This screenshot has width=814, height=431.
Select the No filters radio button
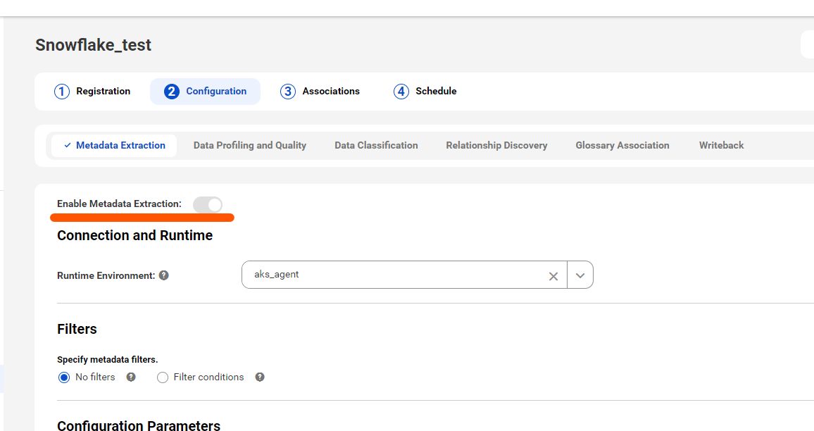[x=64, y=377]
